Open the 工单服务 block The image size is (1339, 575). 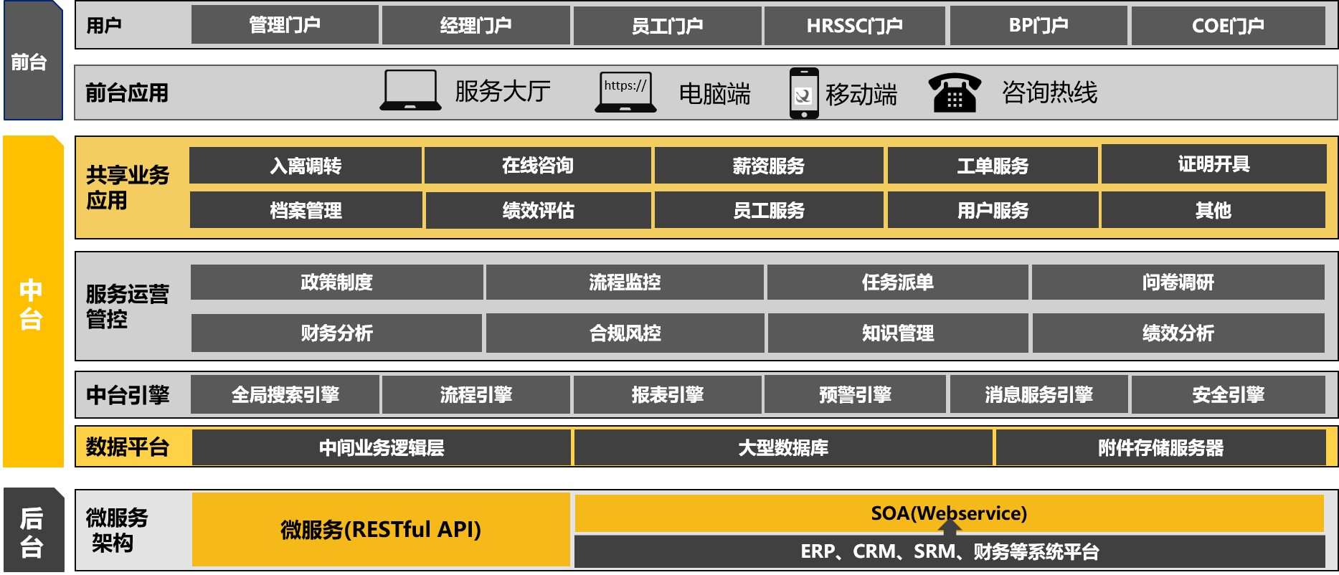click(993, 166)
